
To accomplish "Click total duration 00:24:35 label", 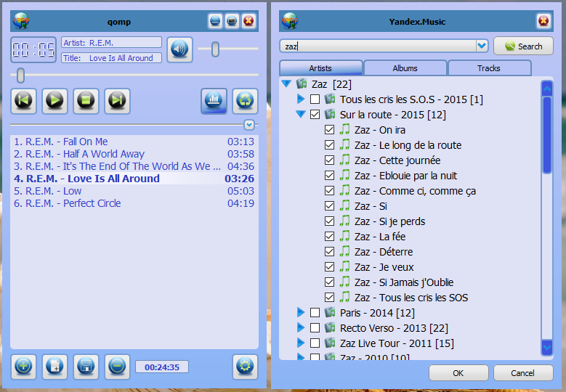I will (162, 367).
